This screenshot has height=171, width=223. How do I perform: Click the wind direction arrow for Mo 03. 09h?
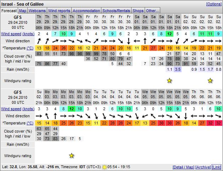tap(55, 116)
